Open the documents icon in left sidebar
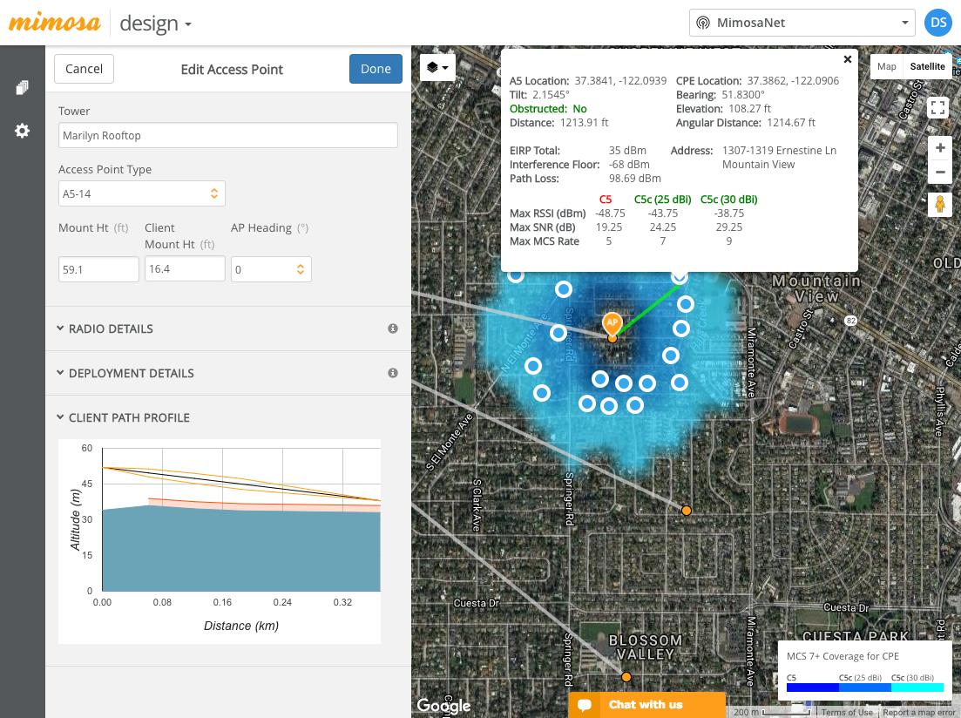Image resolution: width=961 pixels, height=718 pixels. pos(22,88)
